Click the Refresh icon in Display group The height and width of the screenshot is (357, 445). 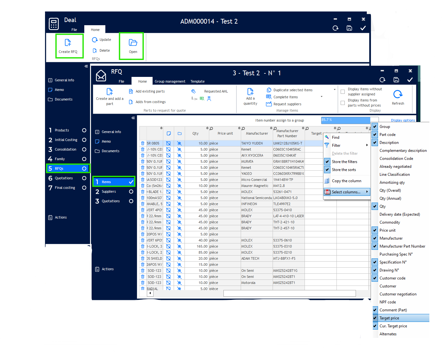(x=398, y=94)
